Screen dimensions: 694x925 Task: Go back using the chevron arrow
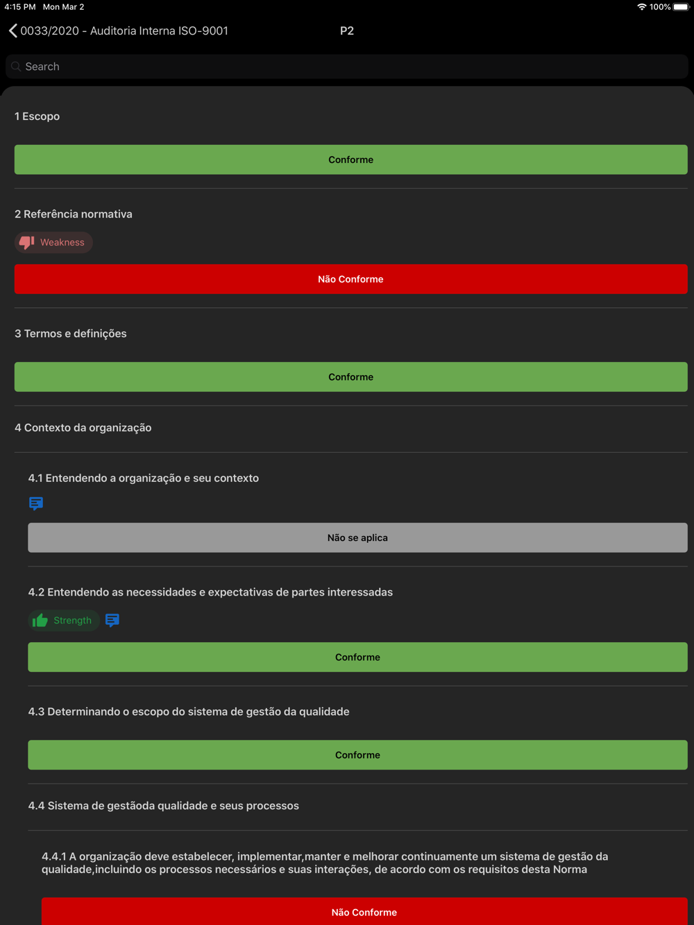(12, 31)
